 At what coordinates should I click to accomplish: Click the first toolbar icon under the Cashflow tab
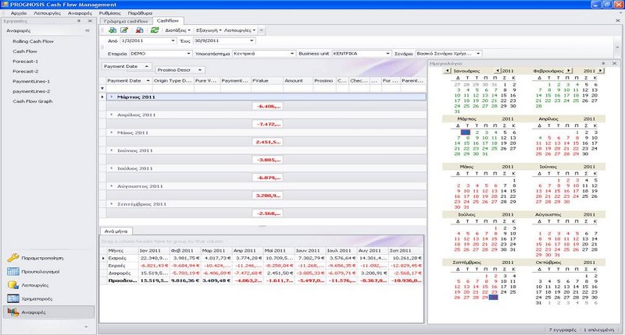coord(112,30)
